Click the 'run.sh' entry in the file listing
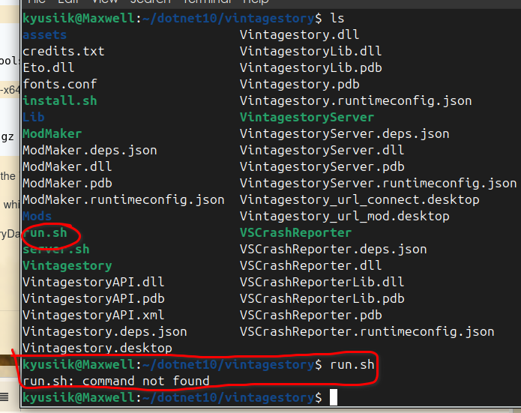Viewport: 521px width, 413px height. 45,232
